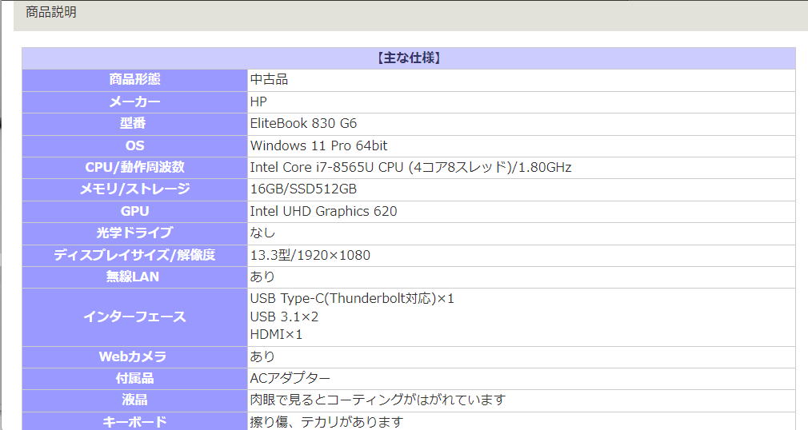Click the 擦り傷、テカリがあります text
808x430 pixels.
[326, 422]
